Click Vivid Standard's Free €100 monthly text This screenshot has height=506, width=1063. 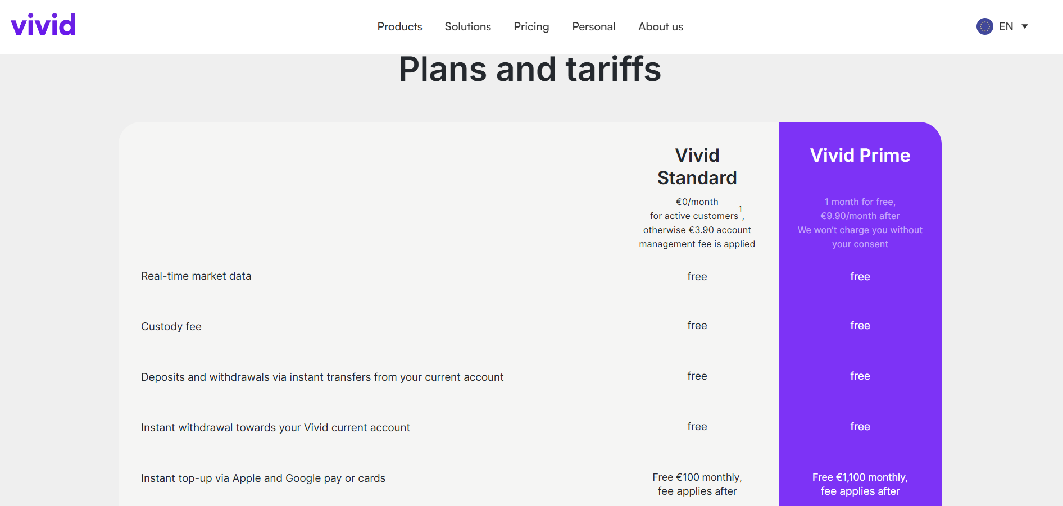pos(697,477)
